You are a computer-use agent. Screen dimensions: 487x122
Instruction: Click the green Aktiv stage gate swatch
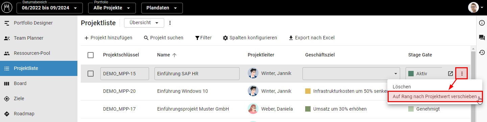point(411,74)
